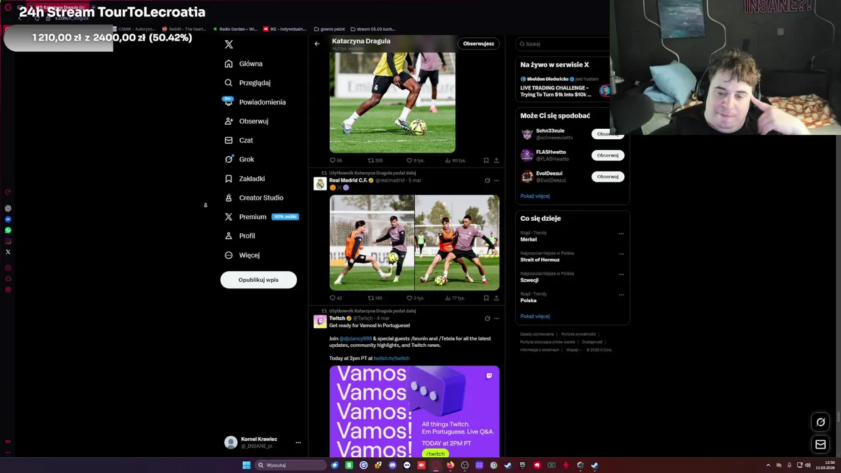841x473 pixels.
Task: Open Zakładki bookmarks
Action: pos(245,179)
